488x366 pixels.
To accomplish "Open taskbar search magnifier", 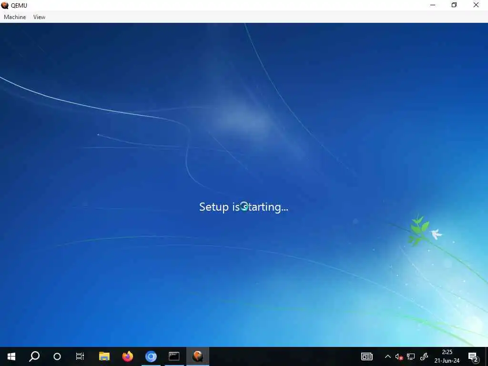I will point(34,356).
